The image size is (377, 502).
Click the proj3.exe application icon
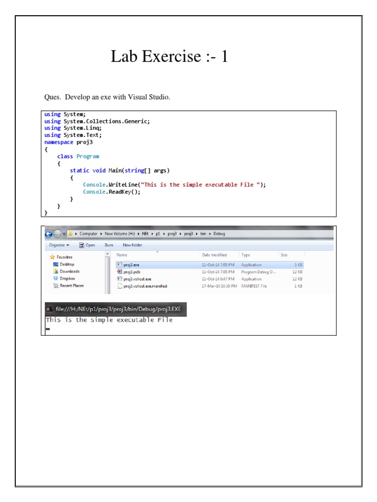[120, 264]
